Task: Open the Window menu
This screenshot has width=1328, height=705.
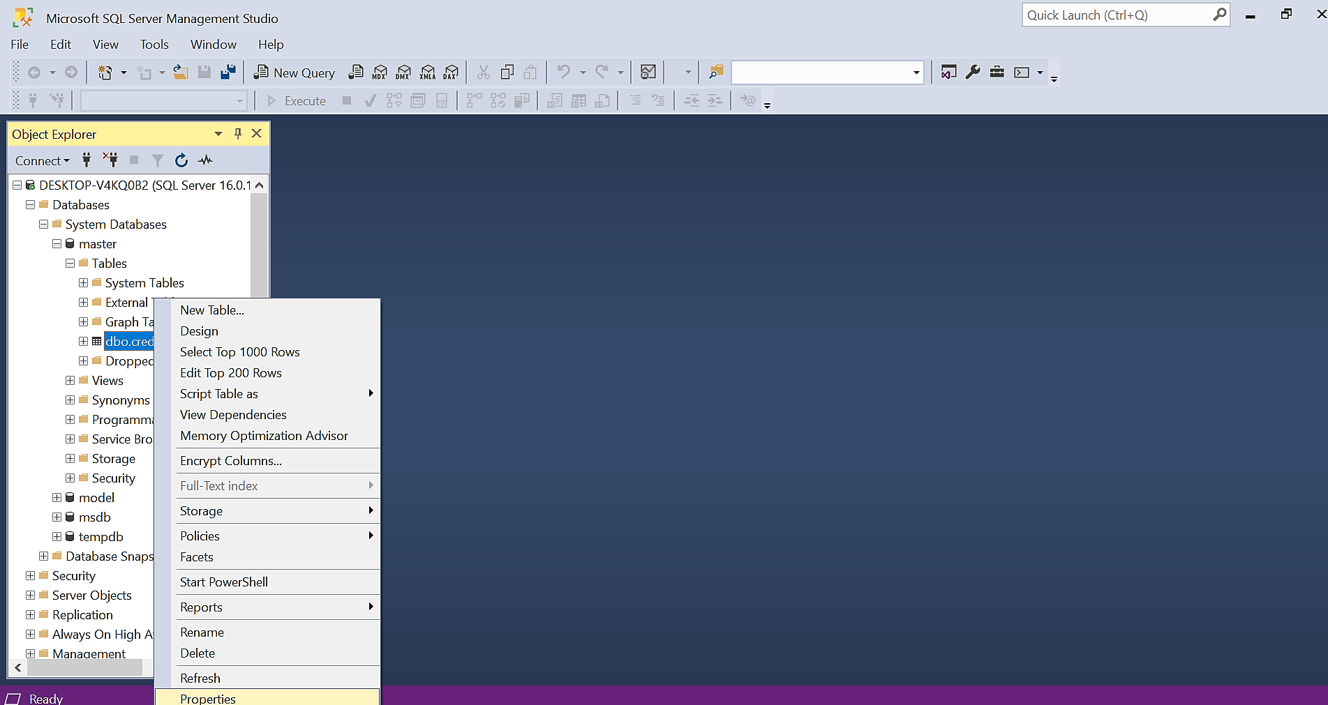Action: [214, 45]
